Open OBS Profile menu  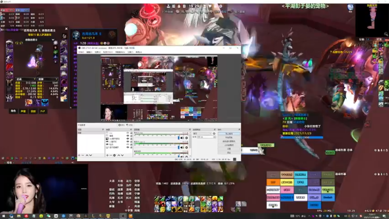tap(108, 52)
